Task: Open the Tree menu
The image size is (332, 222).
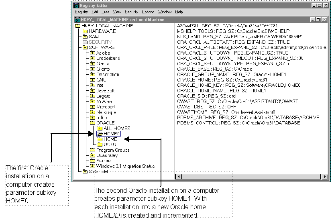Action: coord(106,12)
